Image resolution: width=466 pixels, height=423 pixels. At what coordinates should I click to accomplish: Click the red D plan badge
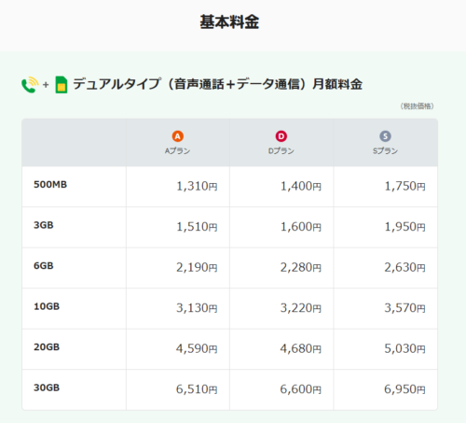click(x=281, y=136)
